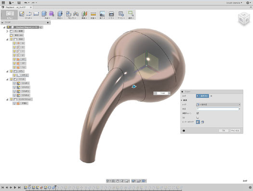Expand the ビュー管理 named views folder
The image size is (253, 191).
(x=7, y=31)
